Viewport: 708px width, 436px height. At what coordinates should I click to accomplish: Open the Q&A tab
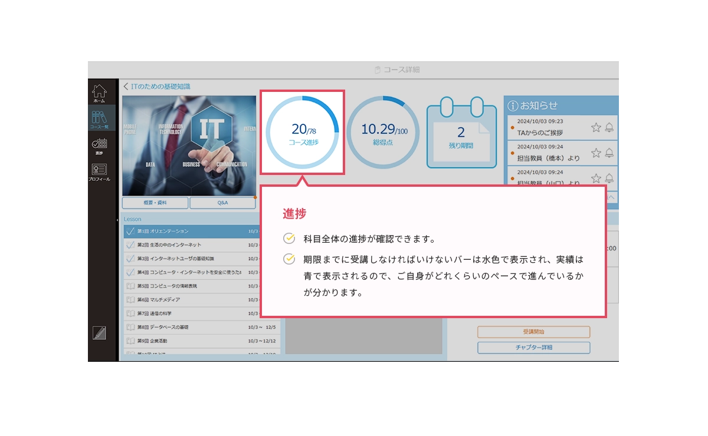[x=222, y=203]
